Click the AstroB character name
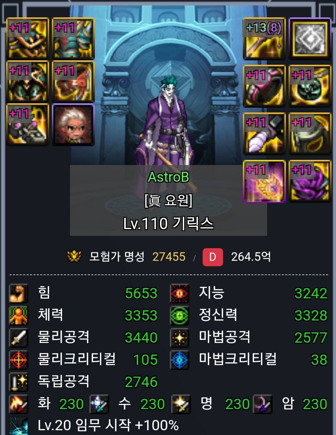Viewport: 336px width, 435px height. click(x=168, y=177)
